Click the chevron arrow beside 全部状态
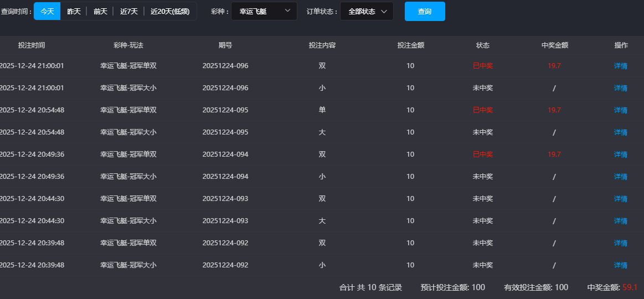Image resolution: width=644 pixels, height=299 pixels. (x=384, y=11)
